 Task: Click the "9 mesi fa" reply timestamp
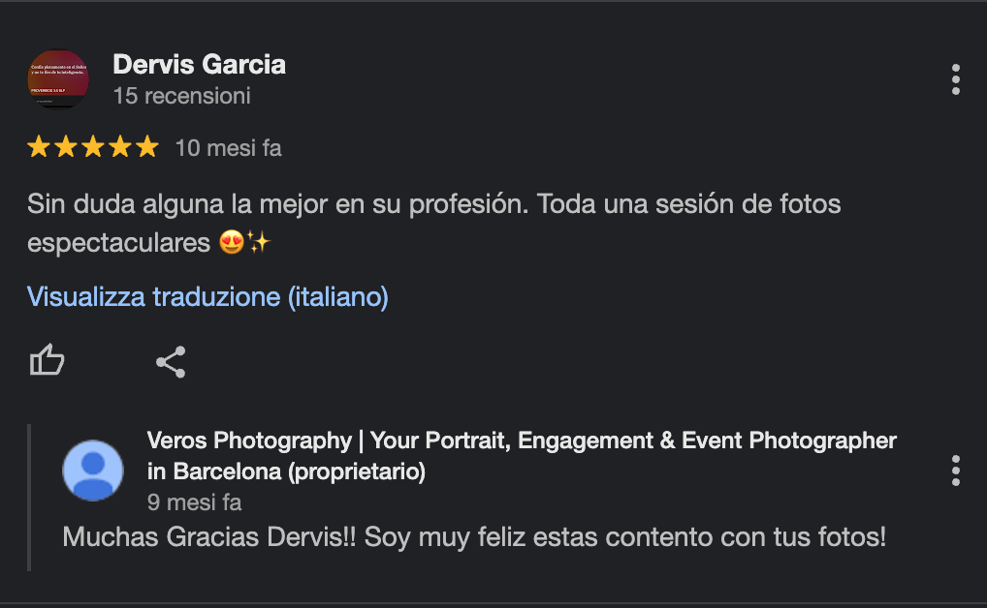[194, 502]
